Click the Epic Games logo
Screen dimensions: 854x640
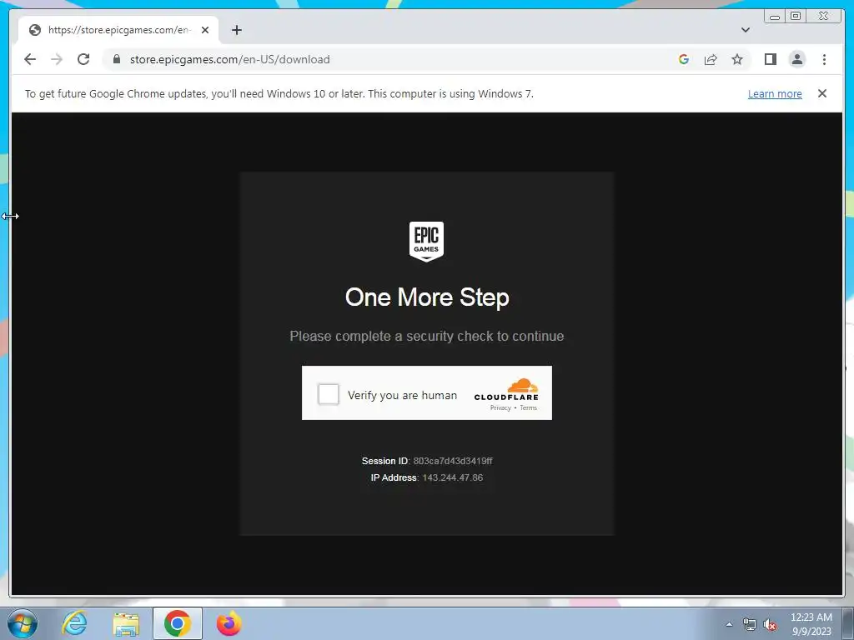tap(426, 241)
